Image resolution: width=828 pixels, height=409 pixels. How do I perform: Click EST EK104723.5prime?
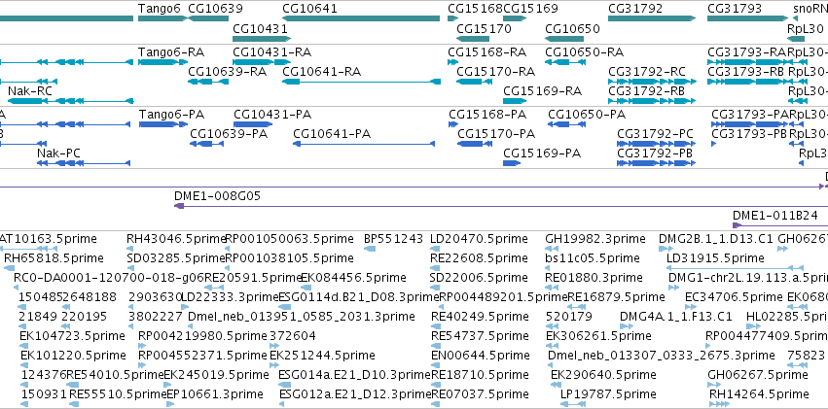(x=72, y=336)
